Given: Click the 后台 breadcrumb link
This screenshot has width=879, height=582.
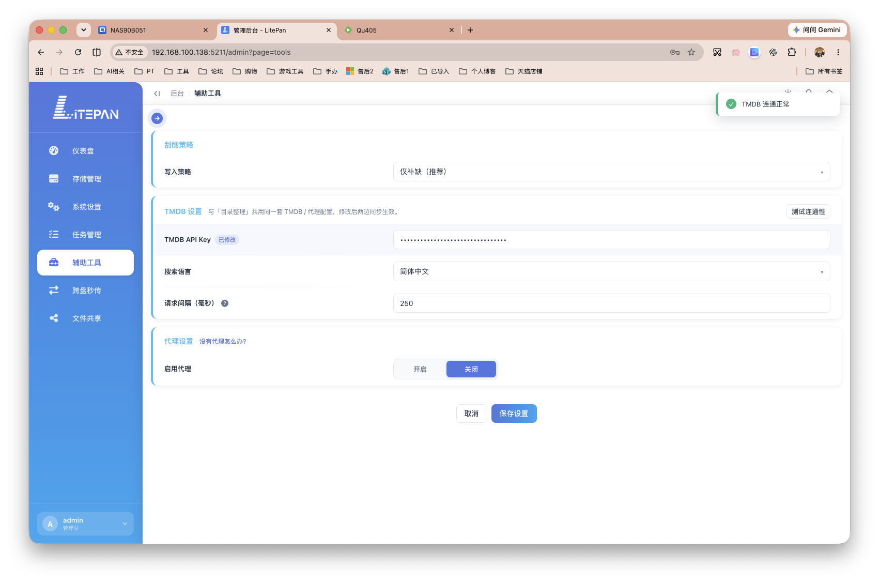Looking at the screenshot, I should [x=177, y=94].
